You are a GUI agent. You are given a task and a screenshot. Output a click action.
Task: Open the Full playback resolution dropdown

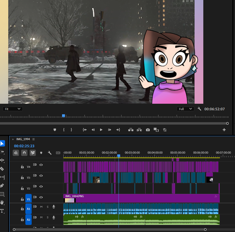click(185, 109)
